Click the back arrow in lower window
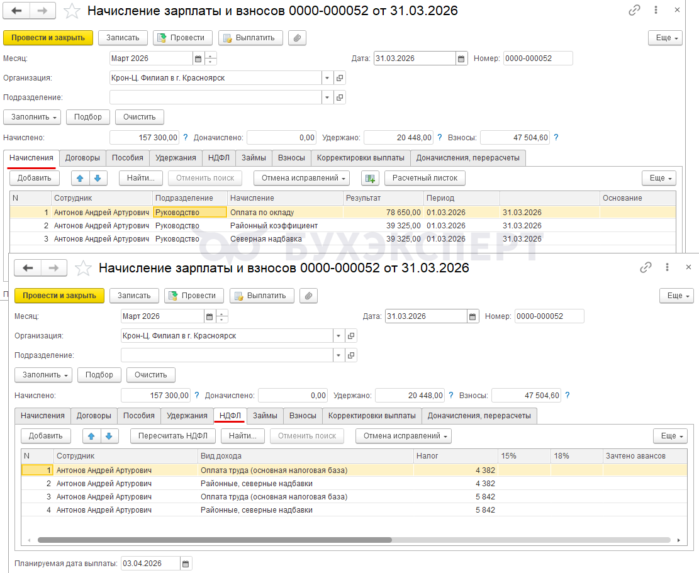The image size is (699, 573). pyautogui.click(x=28, y=268)
